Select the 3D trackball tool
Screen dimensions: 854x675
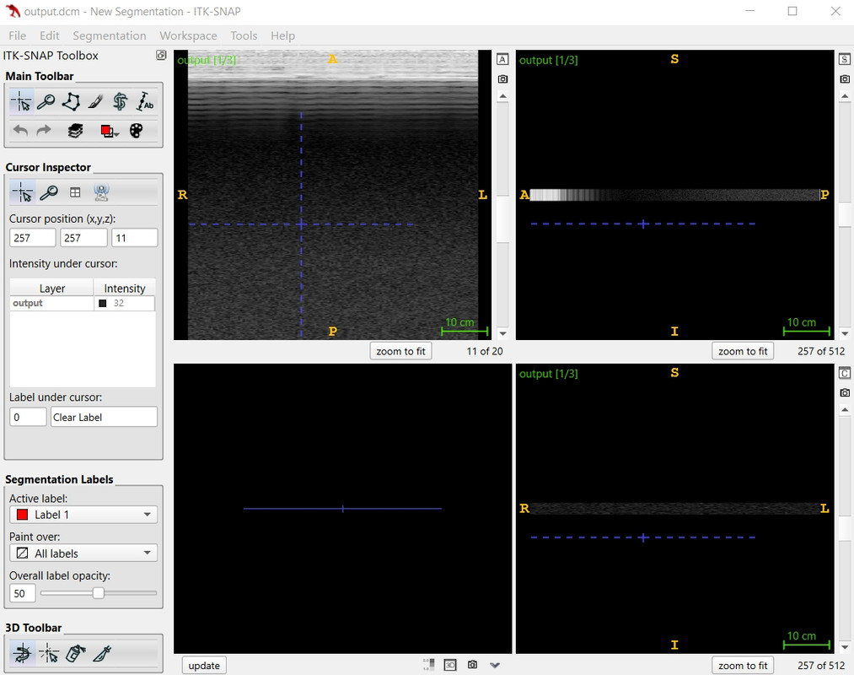click(x=22, y=653)
